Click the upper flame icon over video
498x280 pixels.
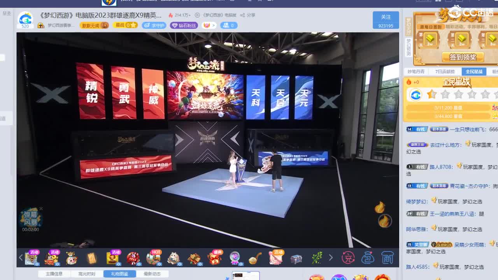(380, 207)
